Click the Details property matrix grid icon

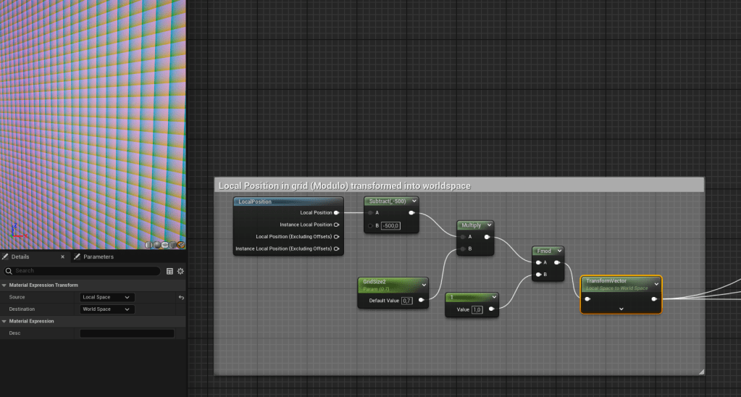pyautogui.click(x=169, y=271)
